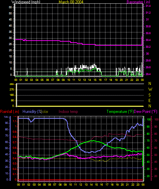Click the Windspeed (mph) axis label
The height and width of the screenshot is (189, 159).
click(x=26, y=2)
